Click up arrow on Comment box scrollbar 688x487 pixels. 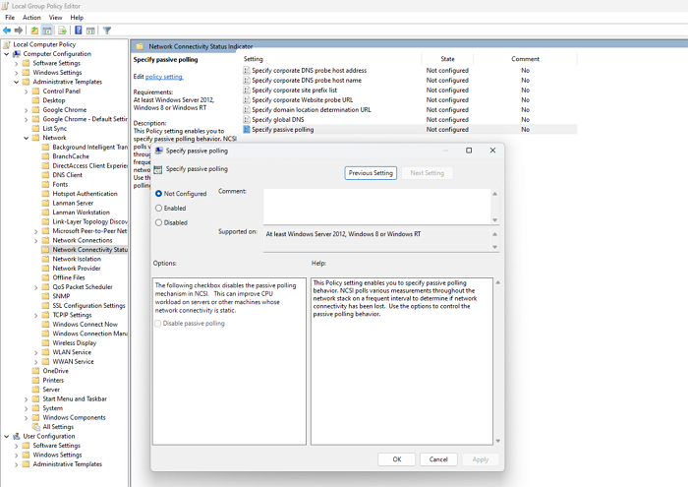click(x=495, y=194)
